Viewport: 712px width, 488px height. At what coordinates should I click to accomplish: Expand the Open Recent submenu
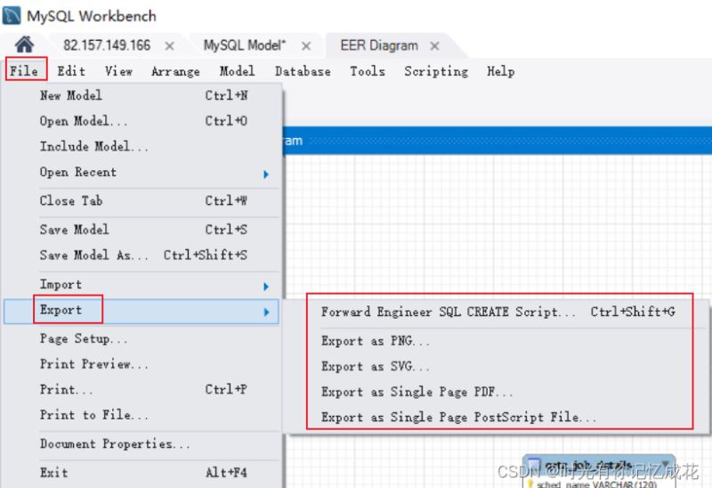pyautogui.click(x=142, y=173)
